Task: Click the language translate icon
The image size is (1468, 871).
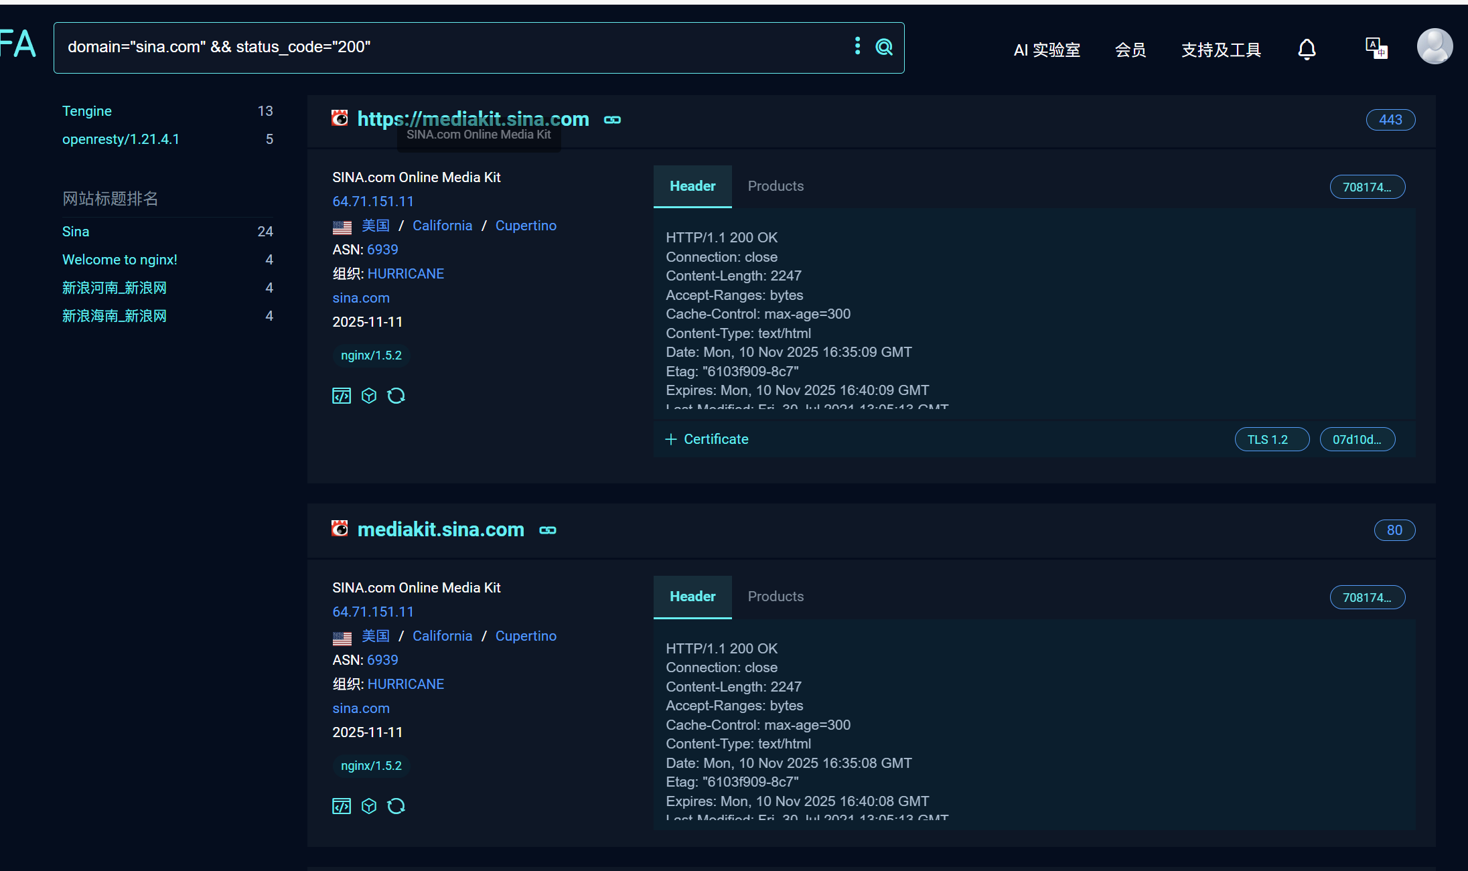Action: pyautogui.click(x=1376, y=48)
